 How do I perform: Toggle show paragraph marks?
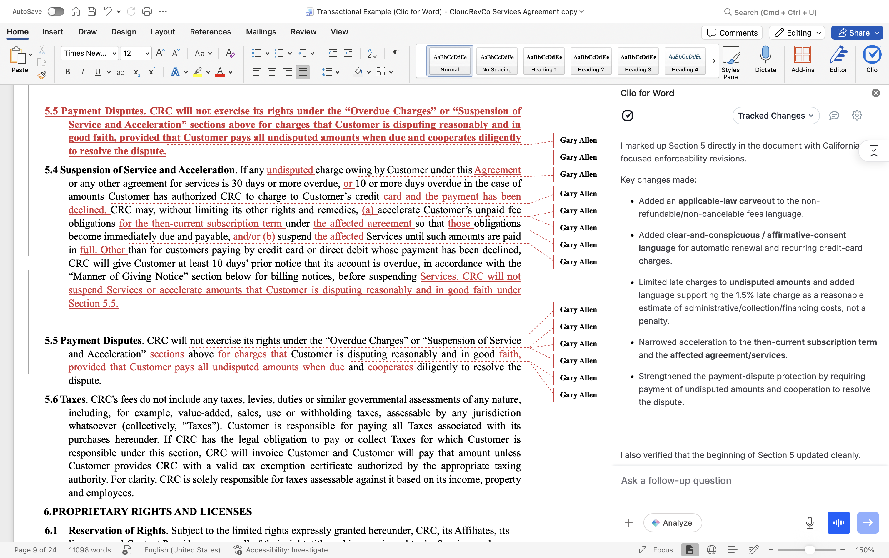click(396, 53)
